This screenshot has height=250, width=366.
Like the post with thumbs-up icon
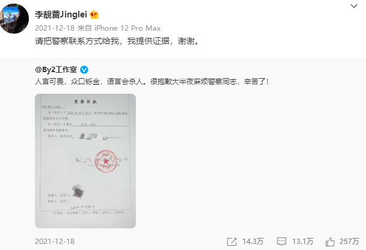(x=330, y=242)
